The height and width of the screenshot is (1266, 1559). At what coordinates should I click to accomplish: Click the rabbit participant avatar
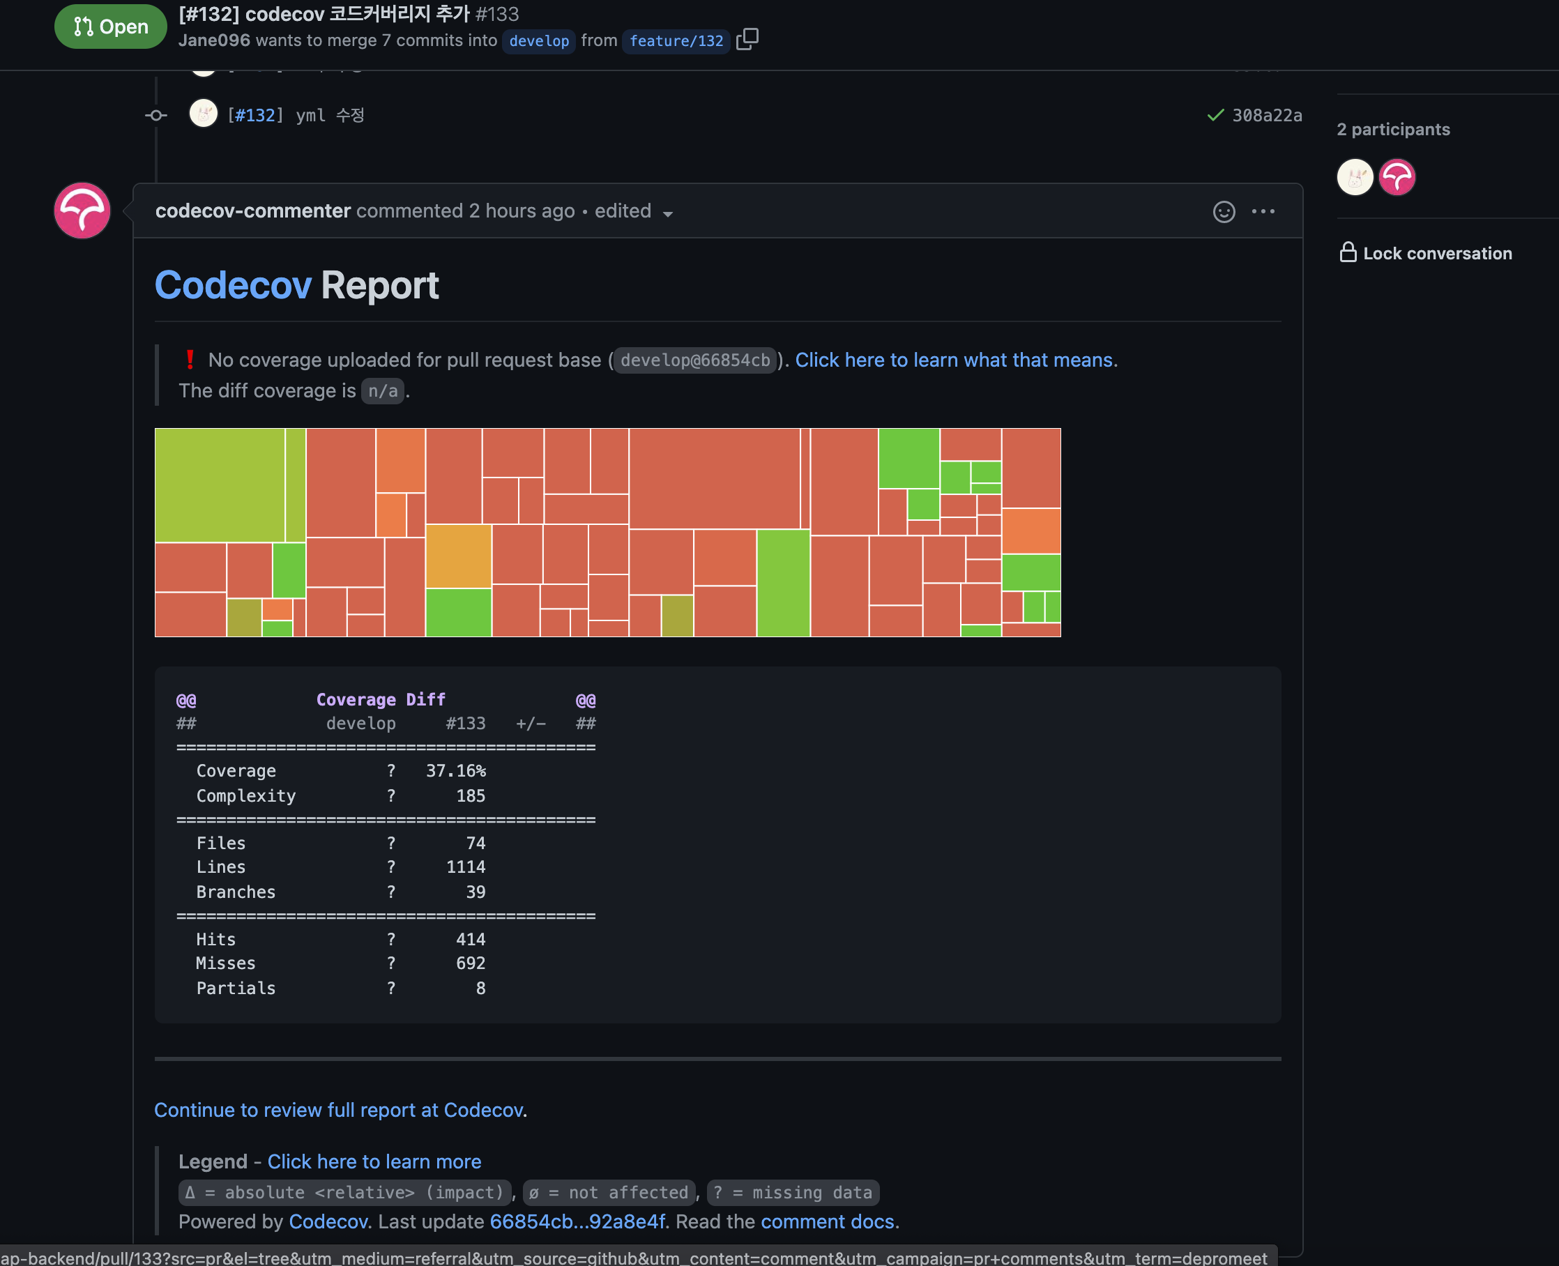[x=1355, y=177]
